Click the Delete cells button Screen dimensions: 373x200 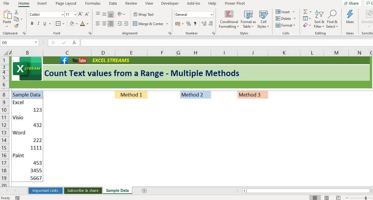pos(285,19)
